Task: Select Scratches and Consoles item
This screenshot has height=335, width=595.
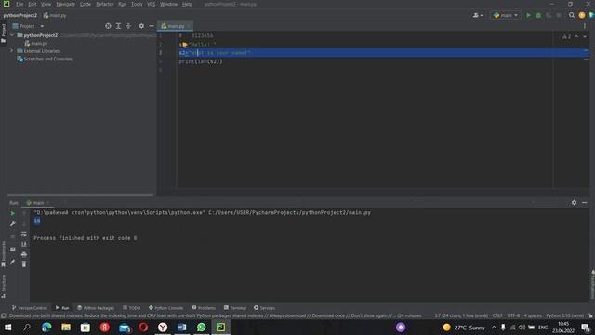Action: pos(45,59)
